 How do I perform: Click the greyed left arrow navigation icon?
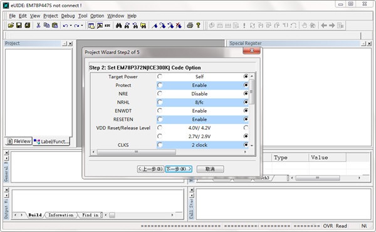coord(324,26)
